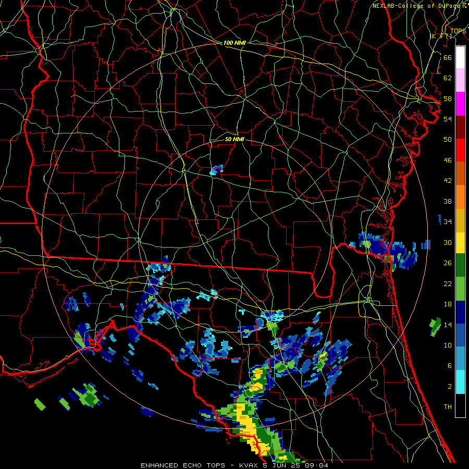Click the '58' legend value
Viewport: 469px width, 469px height.
click(448, 98)
